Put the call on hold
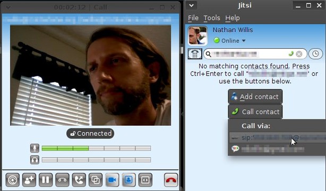This screenshot has width=326, height=191. click(x=46, y=180)
